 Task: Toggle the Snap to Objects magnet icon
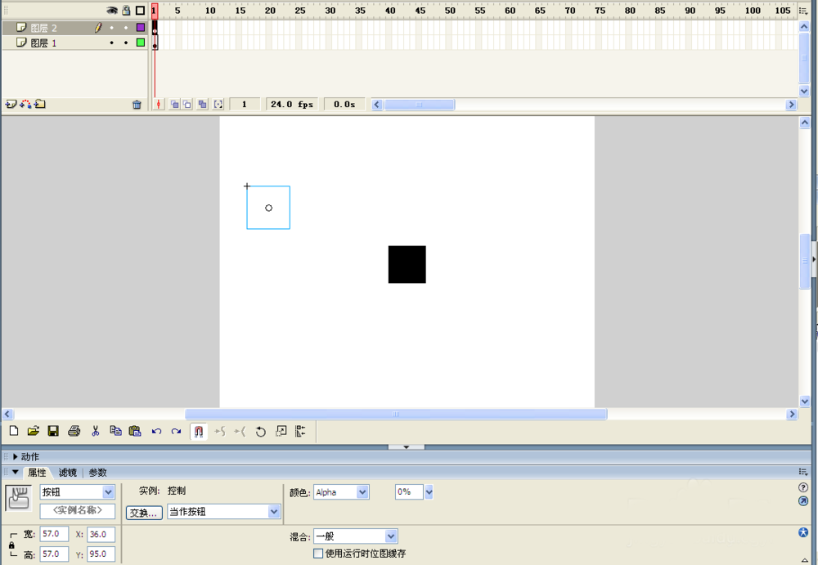tap(198, 432)
